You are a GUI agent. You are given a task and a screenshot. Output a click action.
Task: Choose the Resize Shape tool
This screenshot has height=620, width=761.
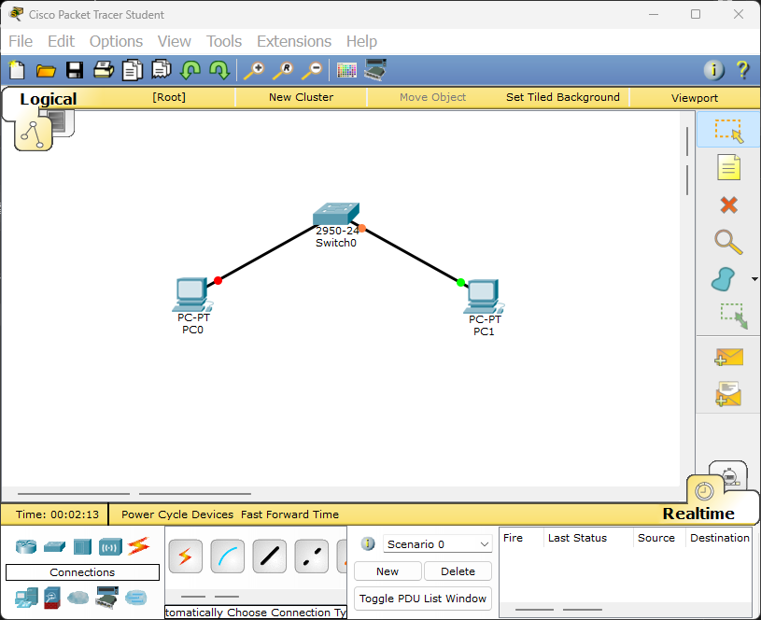[734, 316]
